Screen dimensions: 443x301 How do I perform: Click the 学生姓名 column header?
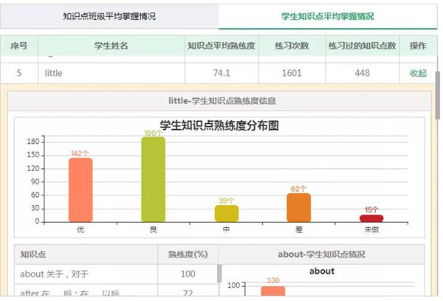coord(111,46)
